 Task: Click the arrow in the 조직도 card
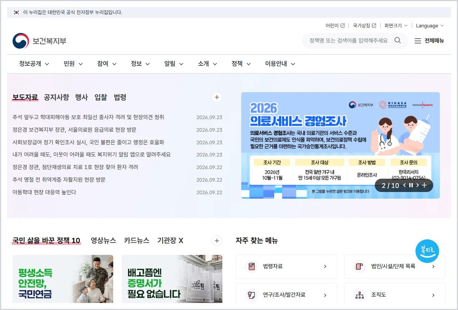click(x=433, y=295)
